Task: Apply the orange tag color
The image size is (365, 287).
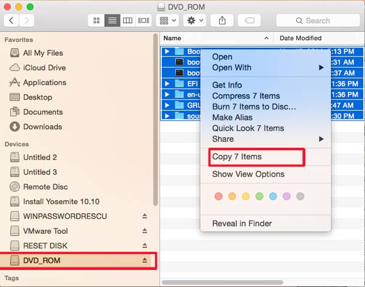Action: pos(232,196)
